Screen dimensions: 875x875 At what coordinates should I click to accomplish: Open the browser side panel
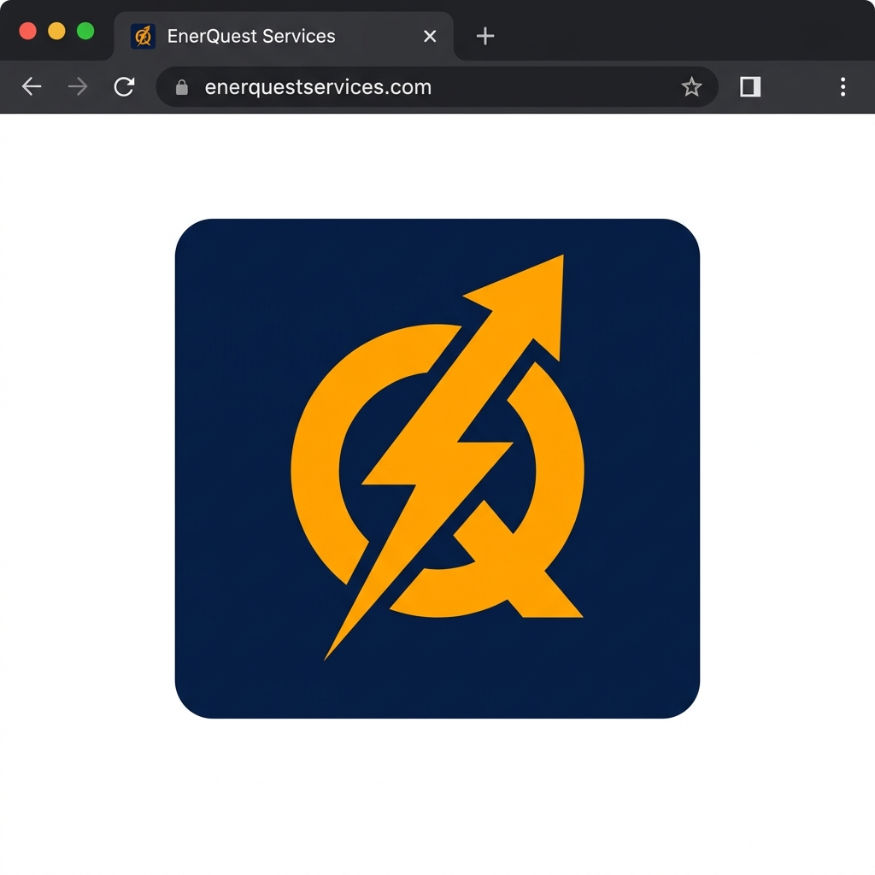click(x=750, y=86)
